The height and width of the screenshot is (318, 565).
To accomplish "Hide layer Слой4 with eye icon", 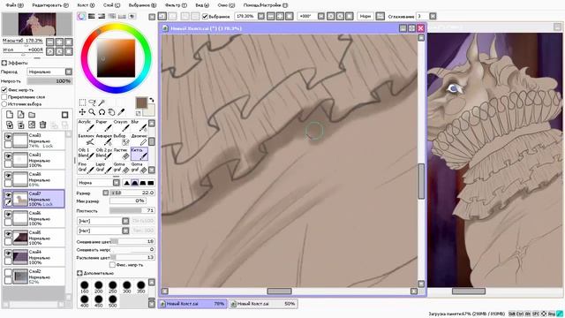I will [x=8, y=254].
